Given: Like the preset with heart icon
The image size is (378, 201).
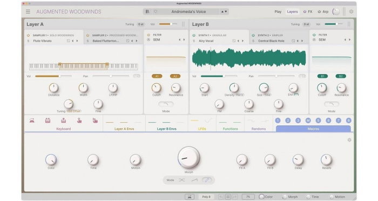Looking at the screenshot, I should 156,11.
